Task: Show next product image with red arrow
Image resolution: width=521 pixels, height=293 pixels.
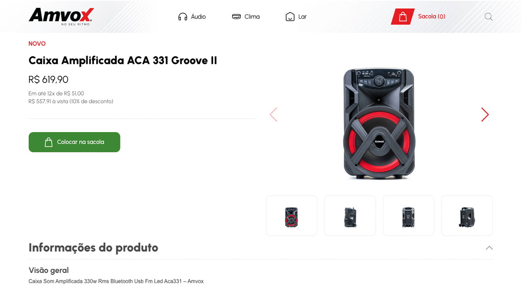Action: click(485, 114)
